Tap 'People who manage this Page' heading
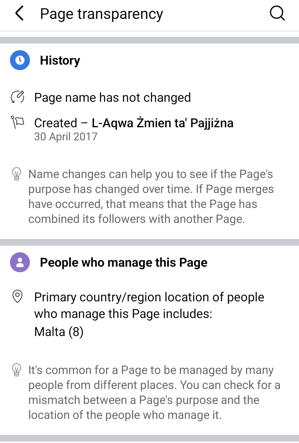The width and height of the screenshot is (299, 443). click(x=123, y=263)
